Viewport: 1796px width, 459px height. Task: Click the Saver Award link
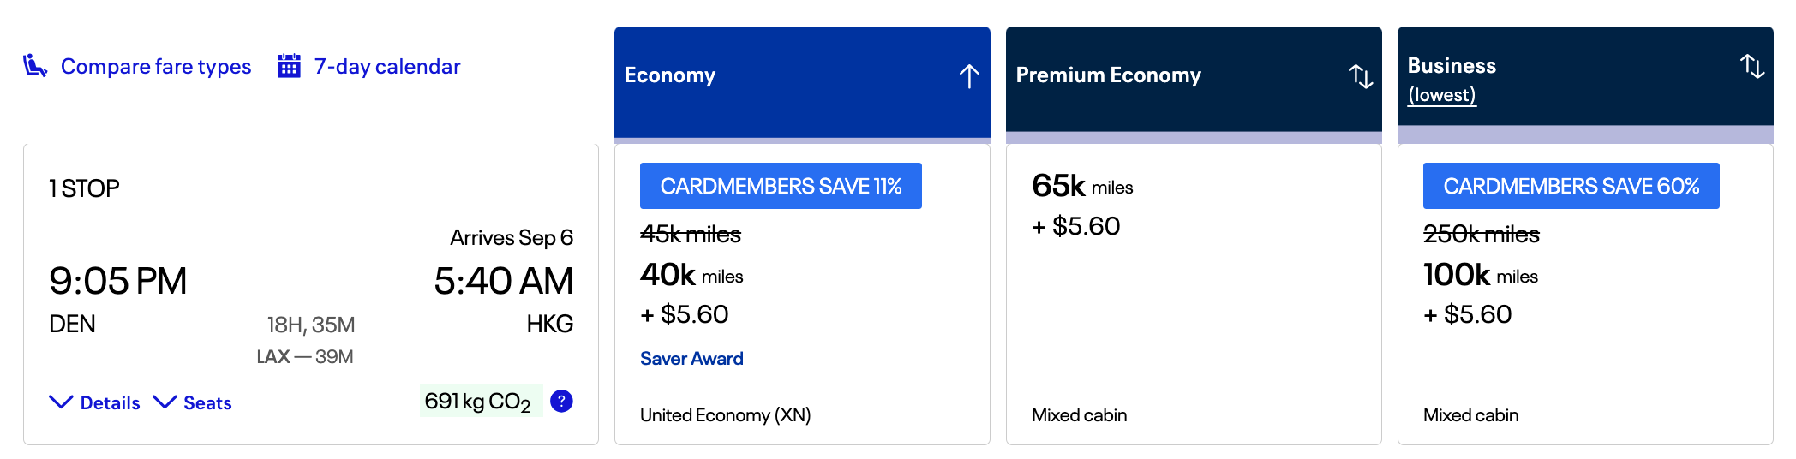tap(691, 359)
